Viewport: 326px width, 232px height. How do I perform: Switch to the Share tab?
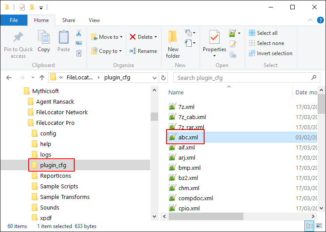(68, 20)
